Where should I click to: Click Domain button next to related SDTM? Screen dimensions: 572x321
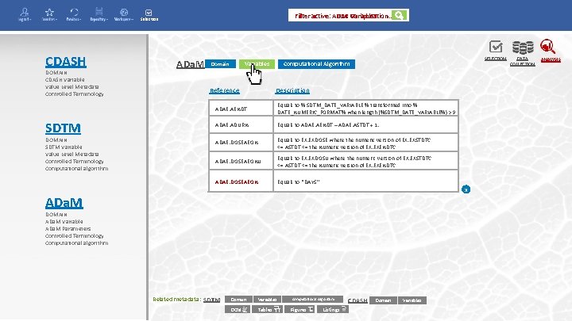tap(238, 300)
